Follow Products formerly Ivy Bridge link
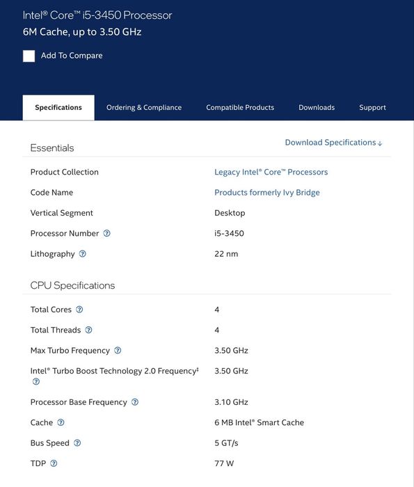 click(x=266, y=193)
